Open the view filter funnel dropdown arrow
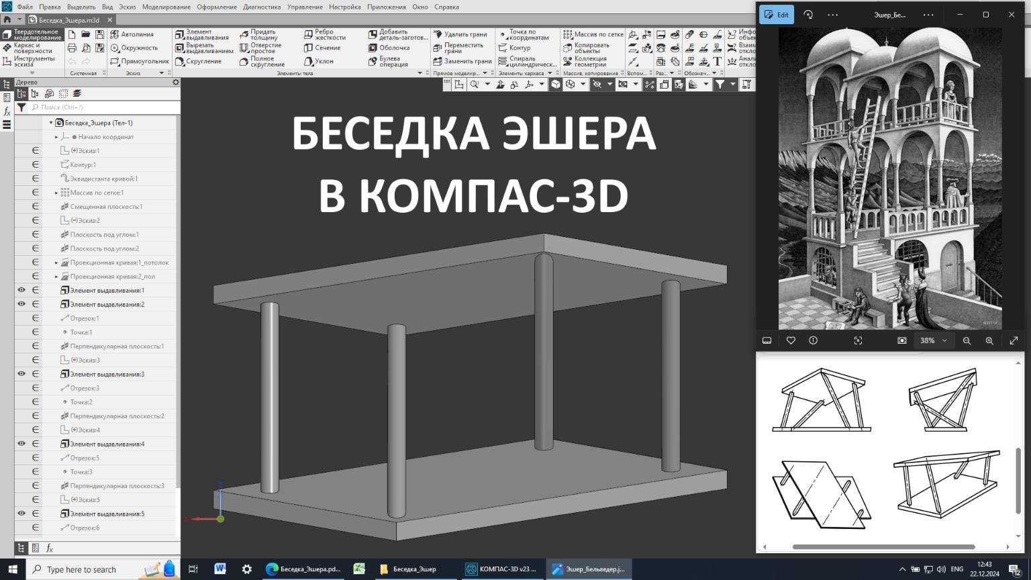The height and width of the screenshot is (580, 1031). (733, 84)
